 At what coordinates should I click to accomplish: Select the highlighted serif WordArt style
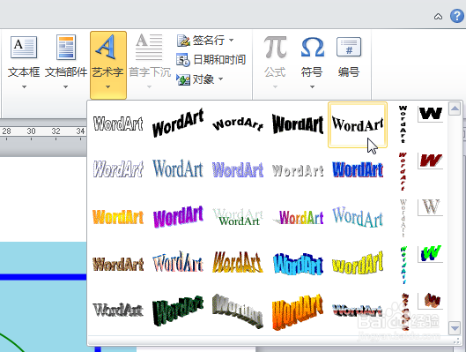(x=358, y=124)
